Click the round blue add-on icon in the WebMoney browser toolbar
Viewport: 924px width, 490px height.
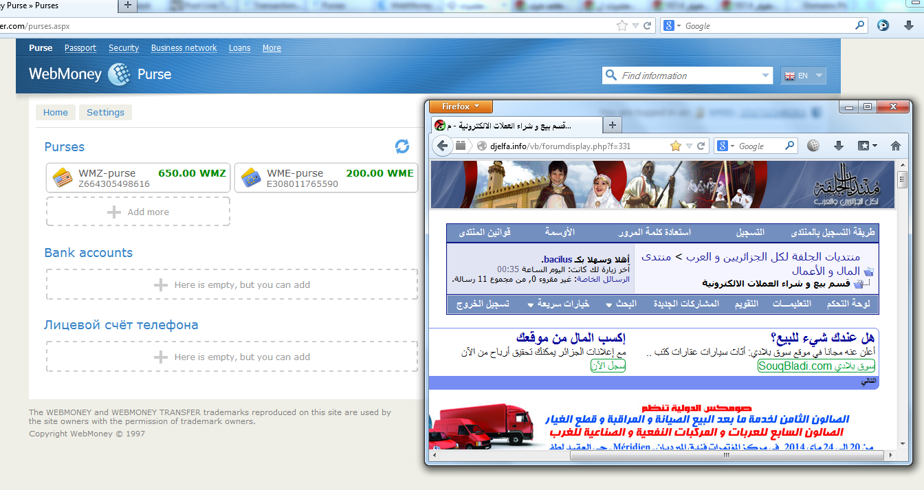pos(883,26)
